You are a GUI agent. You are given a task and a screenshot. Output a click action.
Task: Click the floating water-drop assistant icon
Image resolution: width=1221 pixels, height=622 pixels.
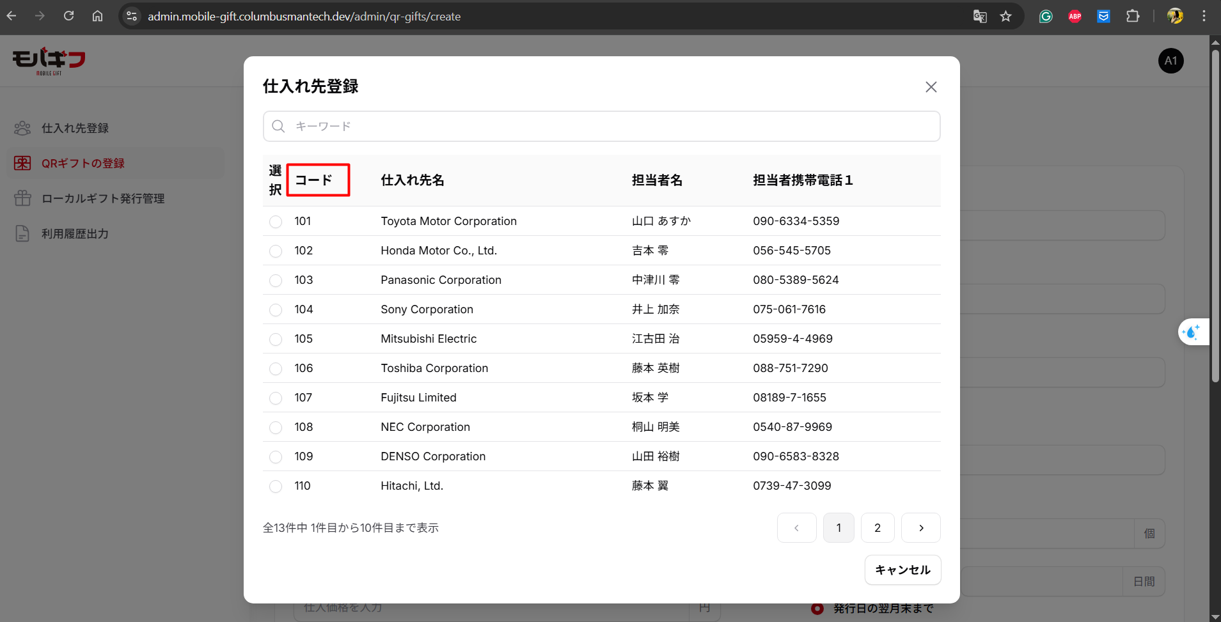coord(1192,332)
